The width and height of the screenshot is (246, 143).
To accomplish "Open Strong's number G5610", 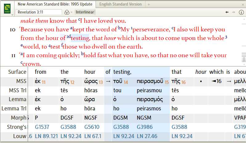I will point(92,127).
